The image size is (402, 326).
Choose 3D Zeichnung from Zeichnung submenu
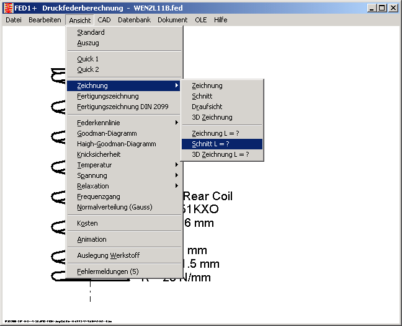212,117
